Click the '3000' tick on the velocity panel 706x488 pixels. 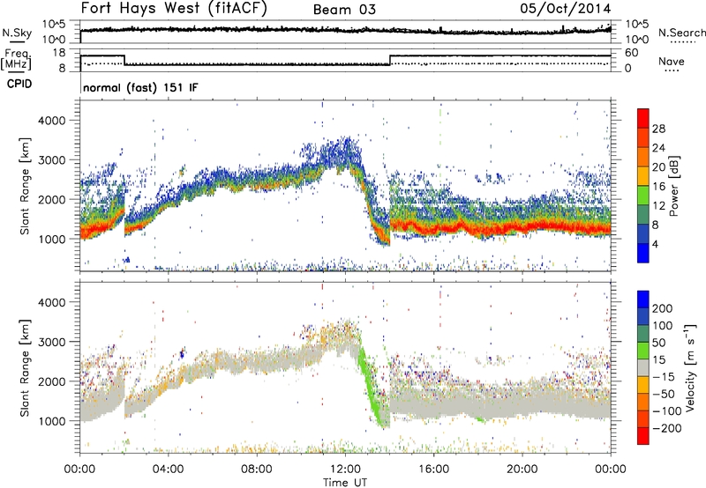pos(51,342)
